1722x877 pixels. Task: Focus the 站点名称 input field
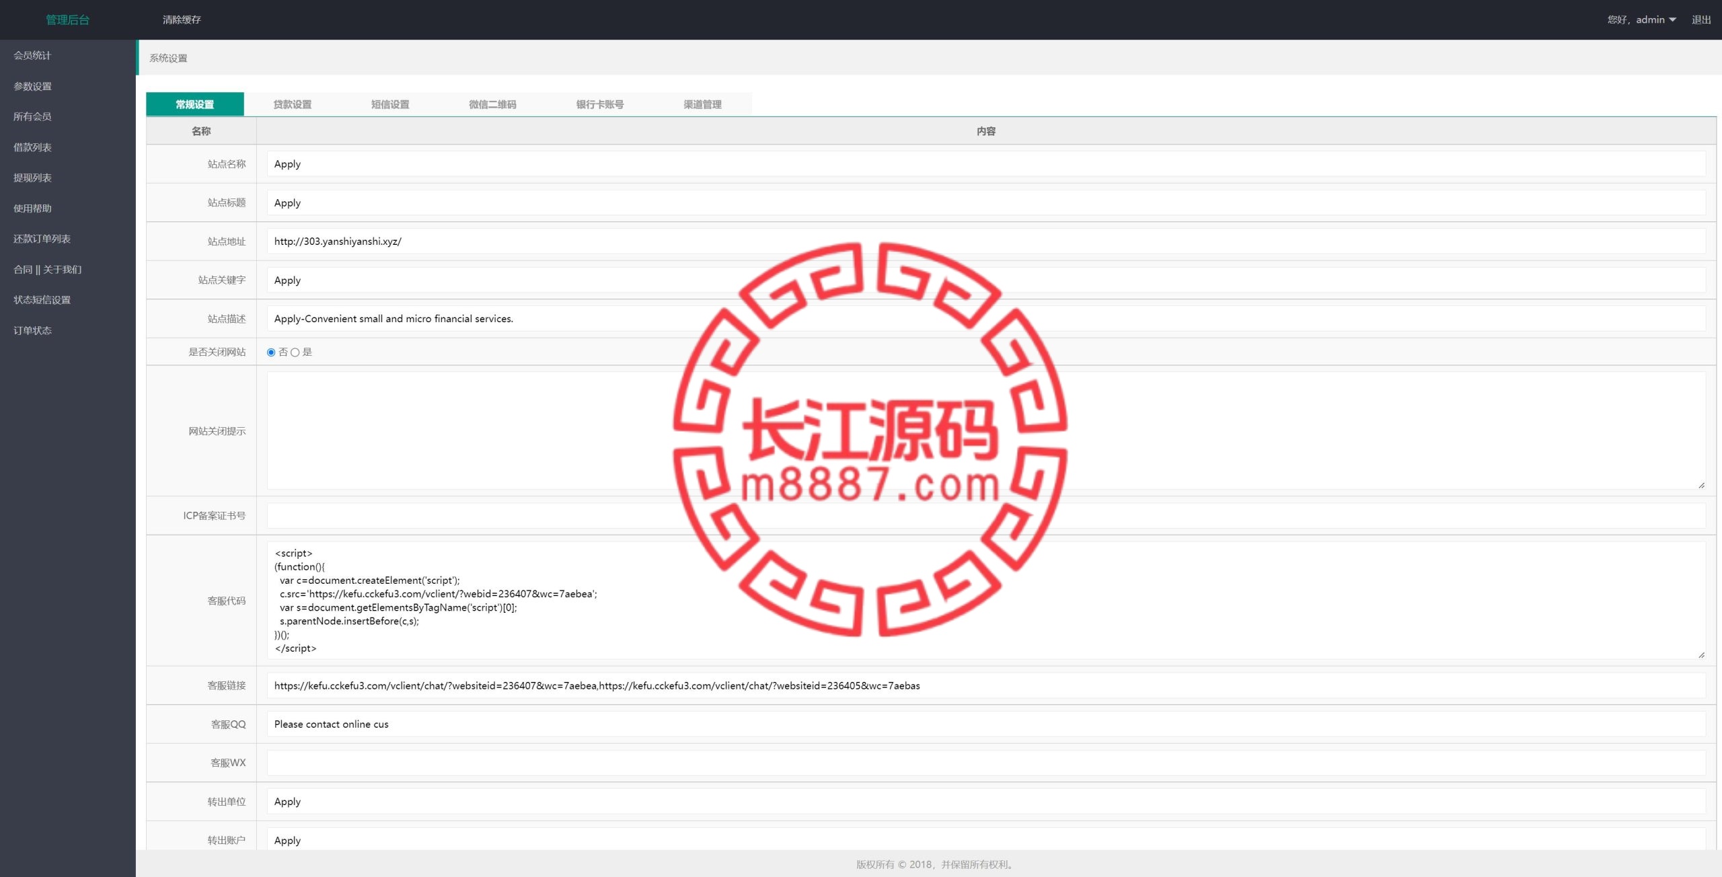pyautogui.click(x=986, y=164)
